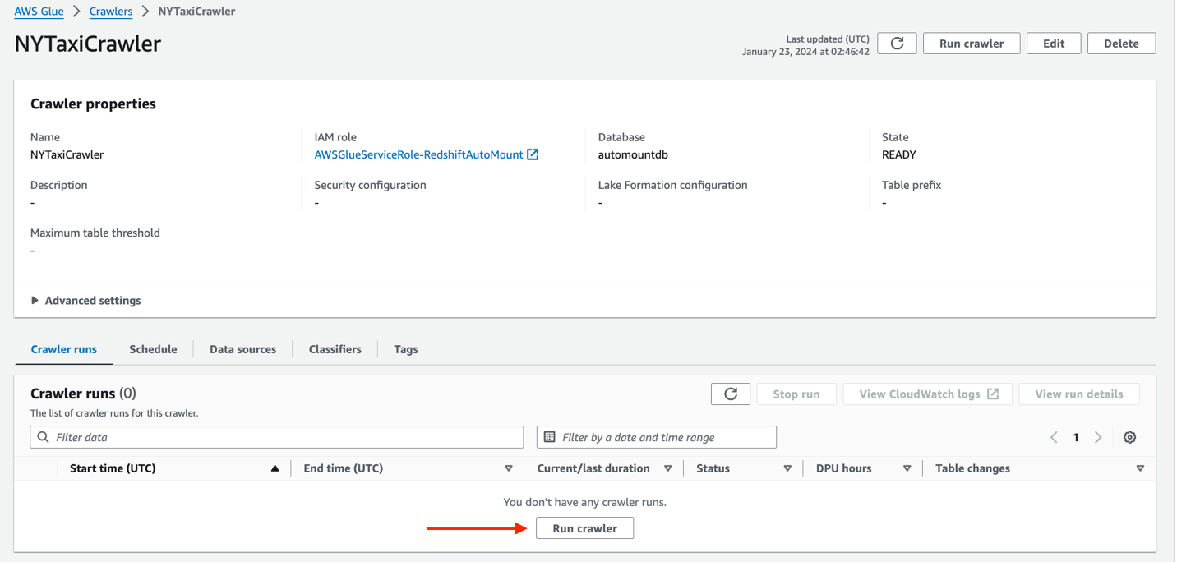
Task: Click the NYTaxiCrawler breadcrumb text
Action: coord(197,12)
